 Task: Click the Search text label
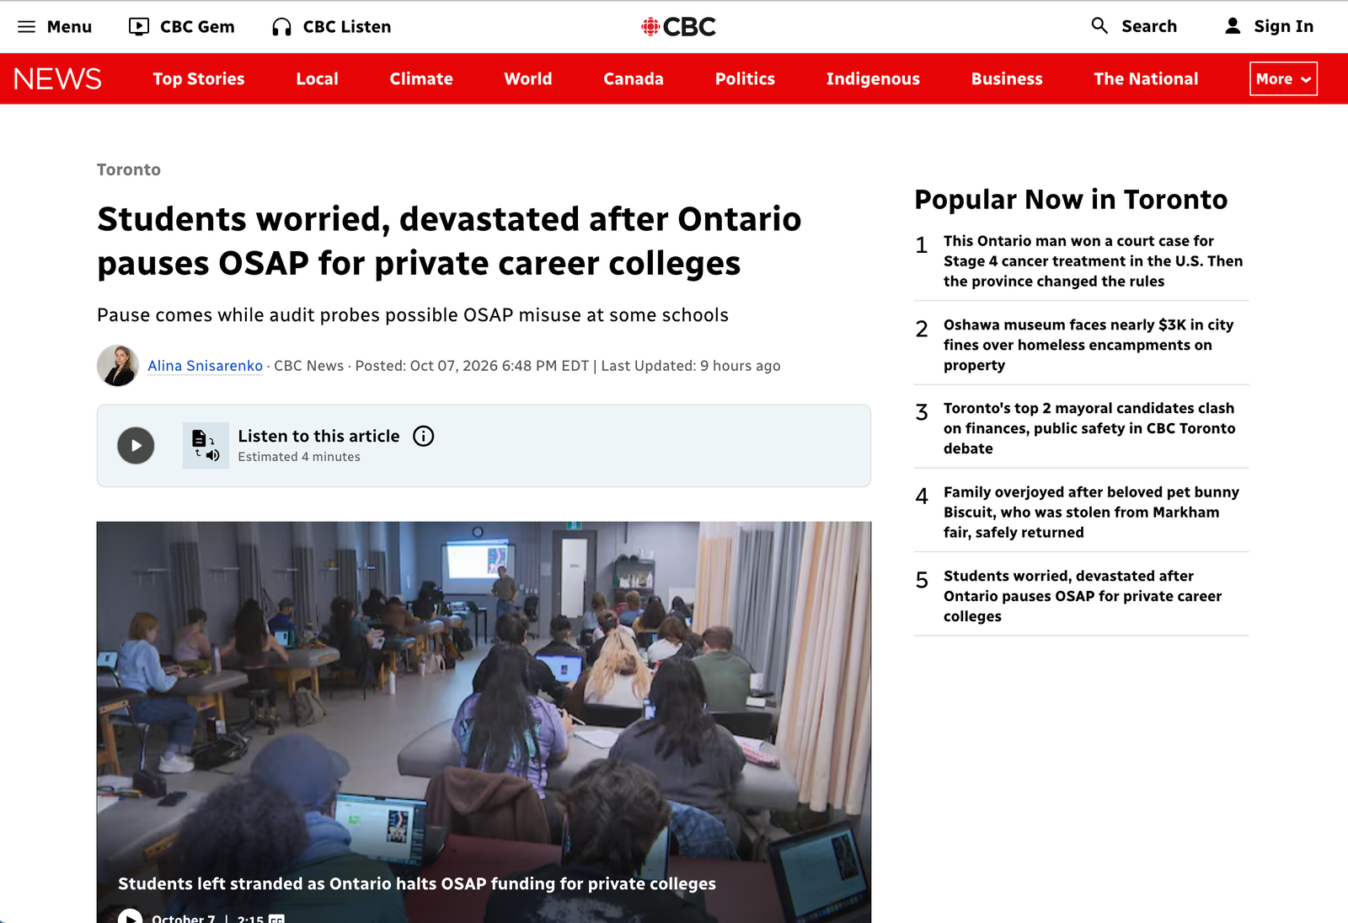click(1149, 26)
